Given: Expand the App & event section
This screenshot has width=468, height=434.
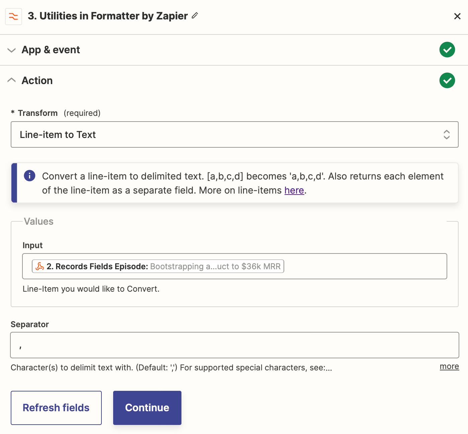Looking at the screenshot, I should (12, 50).
